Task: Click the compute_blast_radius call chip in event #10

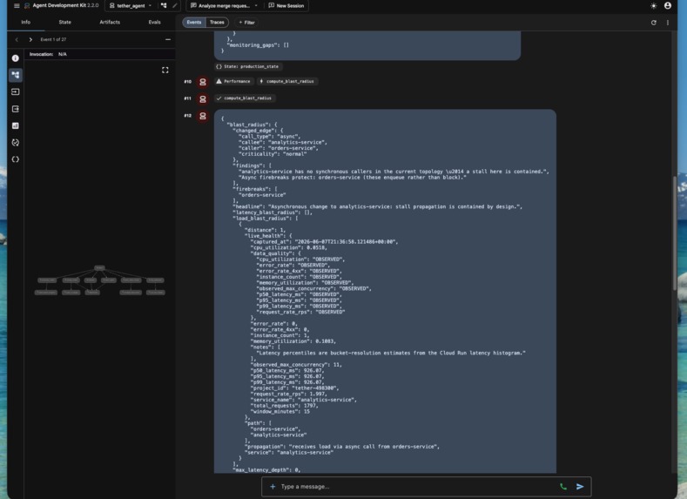Action: pos(287,82)
